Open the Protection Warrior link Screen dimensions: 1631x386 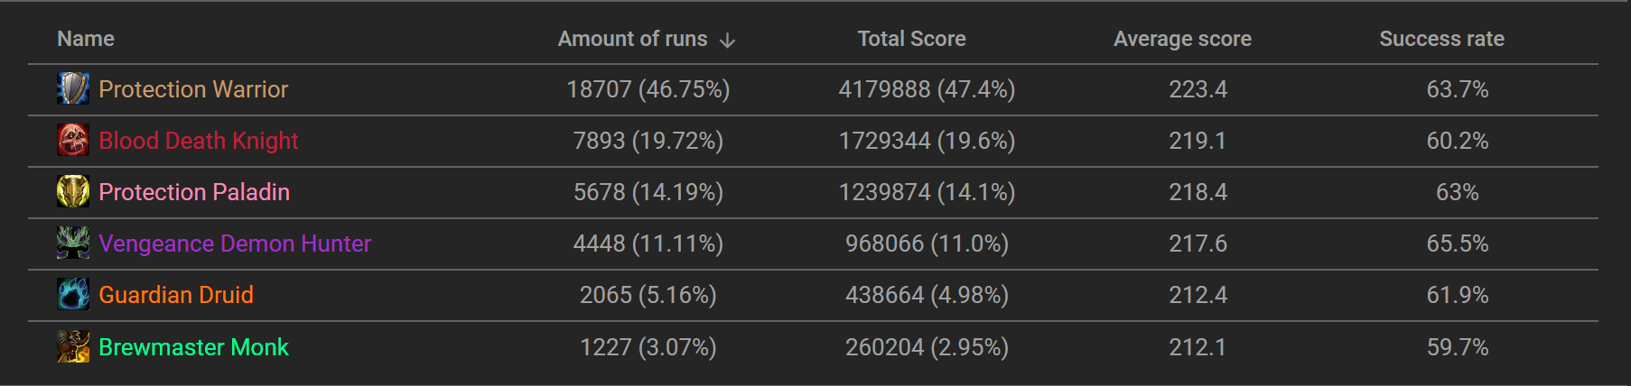193,89
